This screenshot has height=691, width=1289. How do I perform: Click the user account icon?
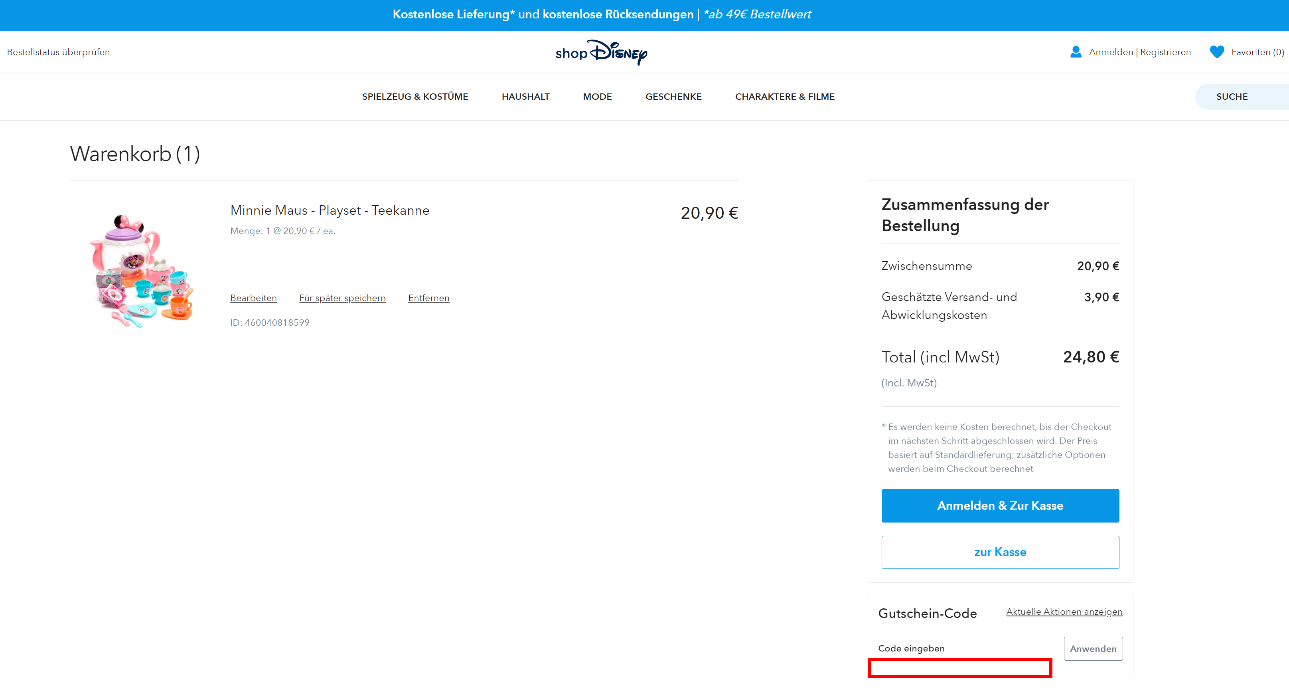[1075, 52]
